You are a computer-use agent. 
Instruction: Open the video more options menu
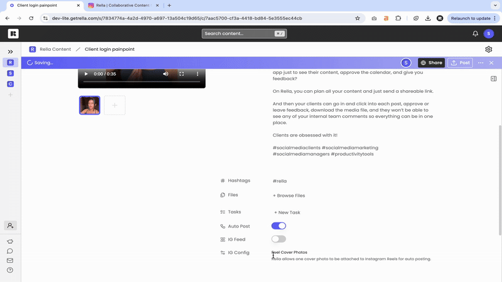point(198,74)
